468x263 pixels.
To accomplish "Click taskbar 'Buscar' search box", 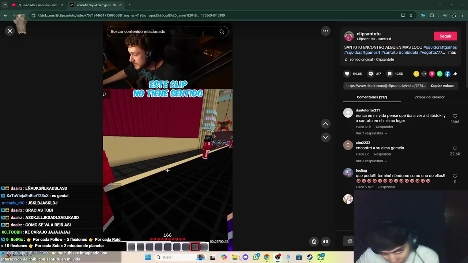I will tap(181, 257).
